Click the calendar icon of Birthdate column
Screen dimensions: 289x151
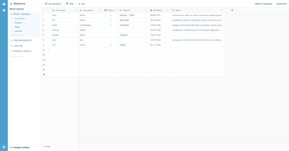click(151, 10)
